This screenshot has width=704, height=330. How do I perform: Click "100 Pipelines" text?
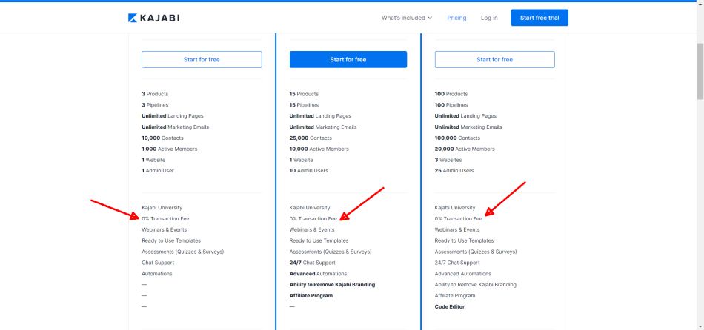point(451,105)
